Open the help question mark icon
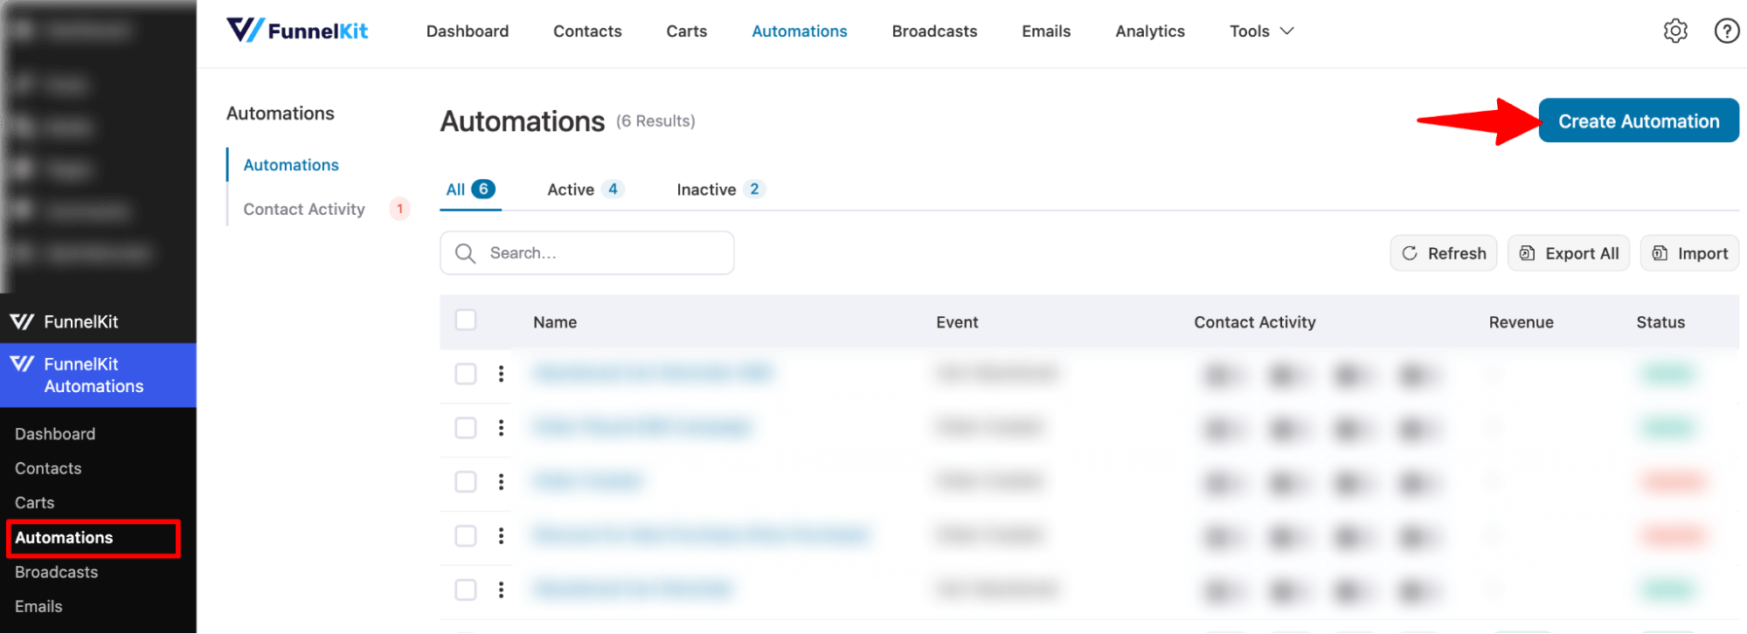Image resolution: width=1747 pixels, height=634 pixels. (x=1726, y=31)
